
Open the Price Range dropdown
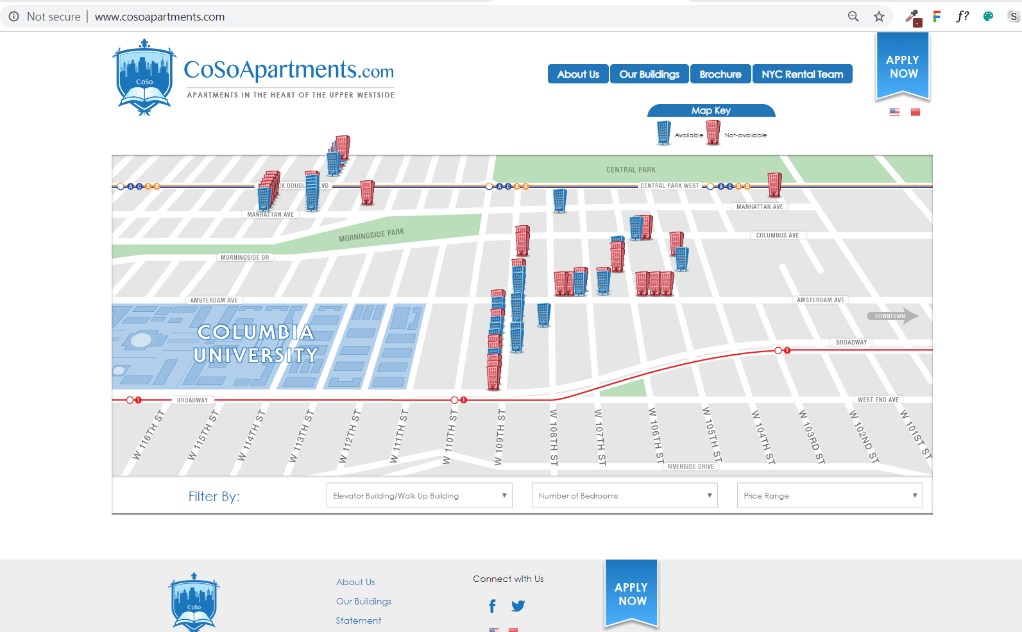(830, 495)
